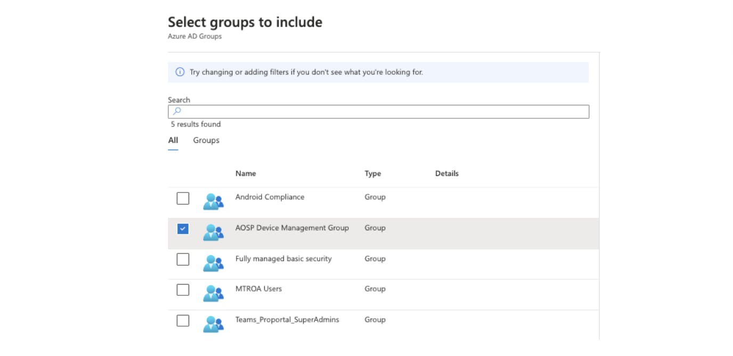Uncheck the AOSP Device Management Group checkbox
The image size is (733, 356).
point(183,229)
